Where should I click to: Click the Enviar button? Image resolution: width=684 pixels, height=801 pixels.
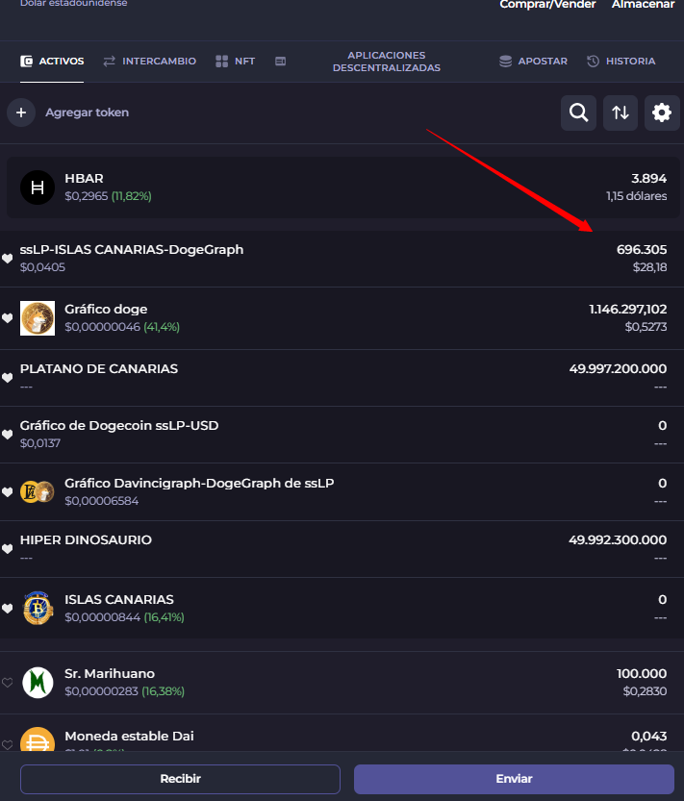(x=515, y=779)
